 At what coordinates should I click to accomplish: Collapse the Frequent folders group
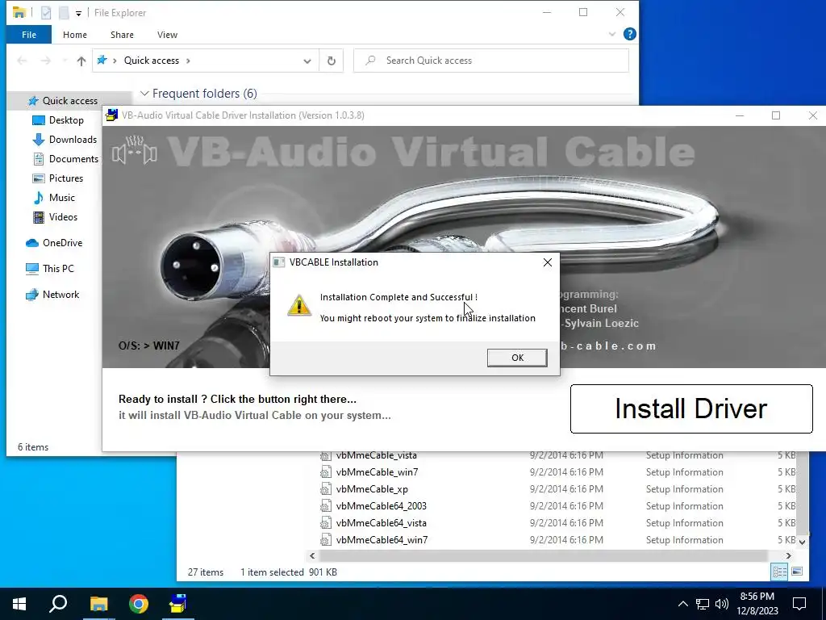coord(144,94)
